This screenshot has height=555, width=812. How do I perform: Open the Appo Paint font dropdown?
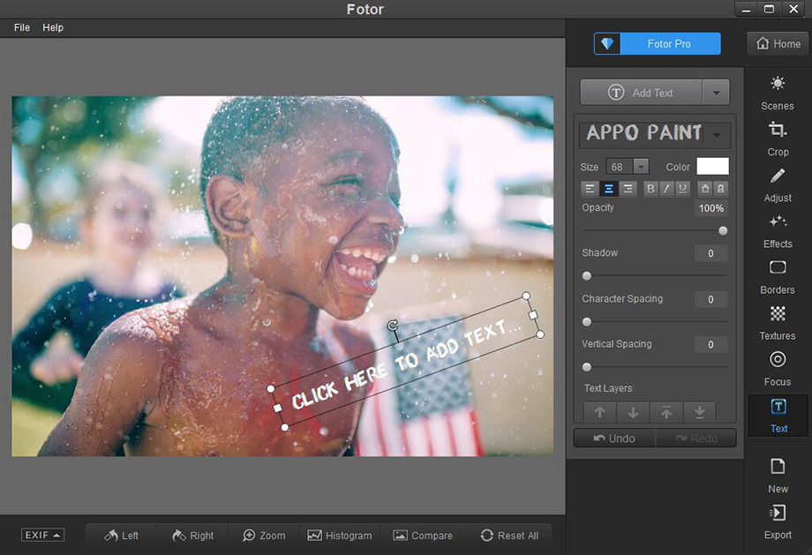[718, 135]
